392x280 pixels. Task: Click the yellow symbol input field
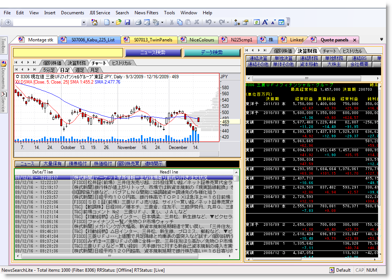click(x=68, y=53)
